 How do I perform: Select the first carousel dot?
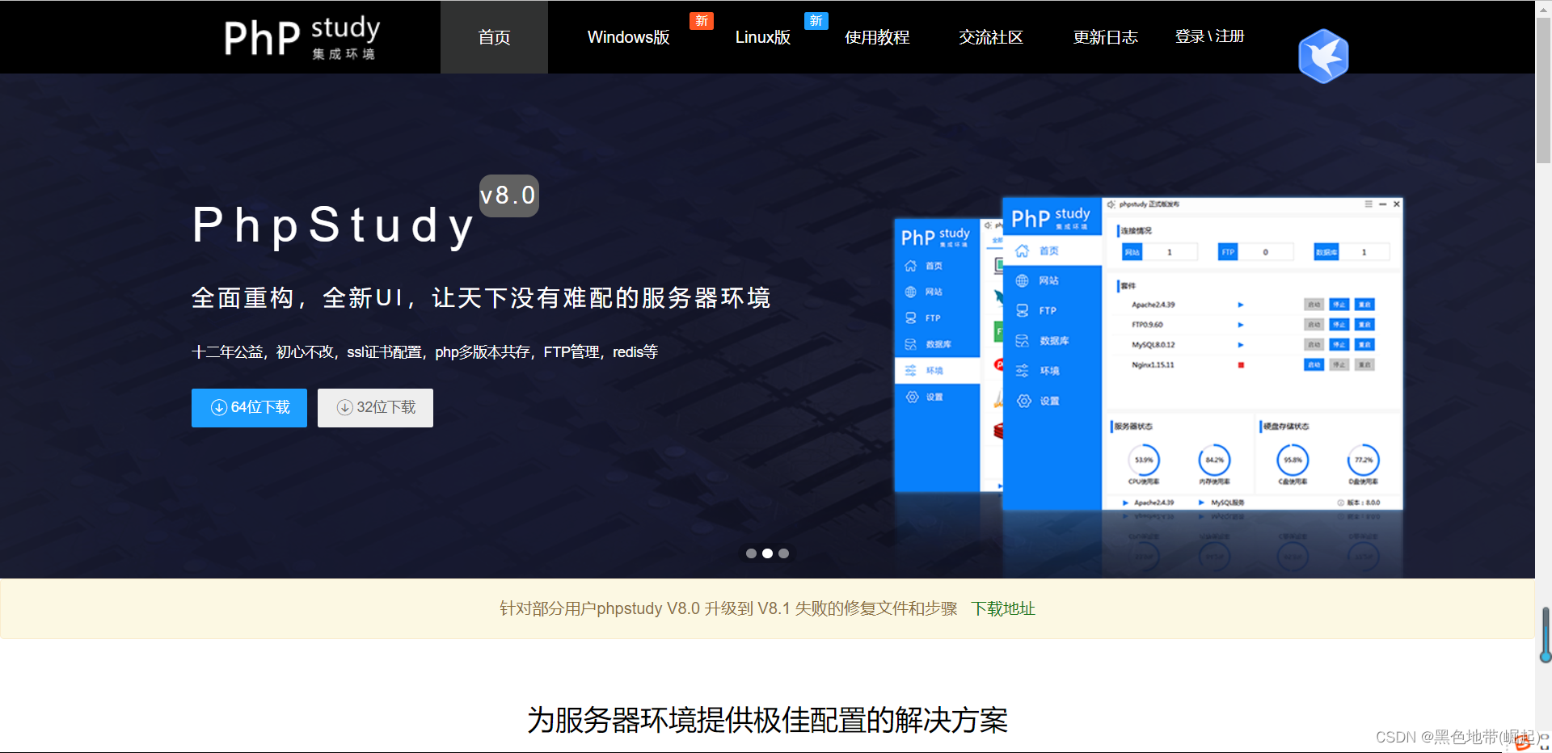click(x=751, y=553)
